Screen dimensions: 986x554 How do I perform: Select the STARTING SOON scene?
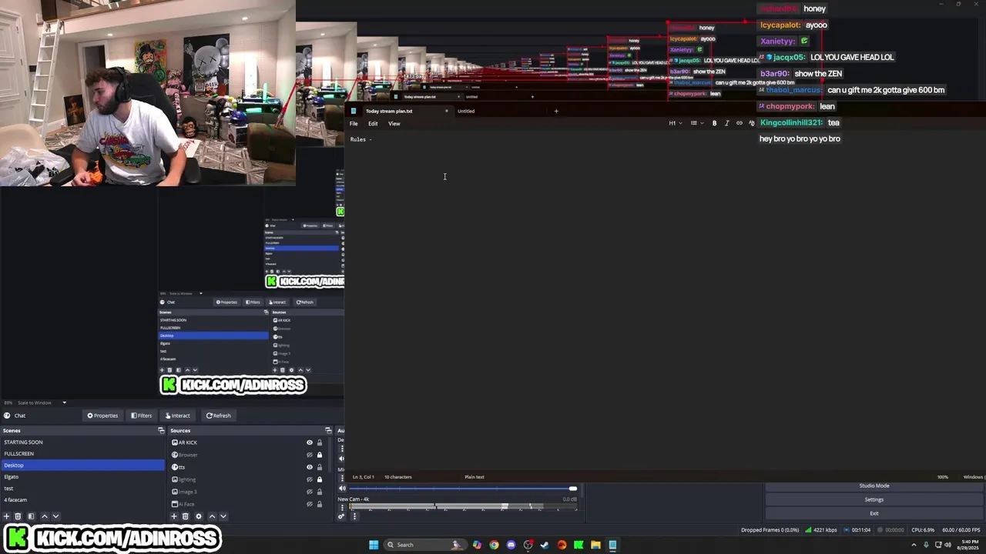point(82,442)
